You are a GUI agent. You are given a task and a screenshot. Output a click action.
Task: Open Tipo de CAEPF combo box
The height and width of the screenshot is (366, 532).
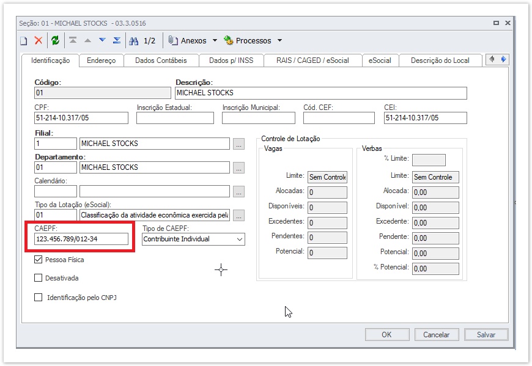point(193,239)
